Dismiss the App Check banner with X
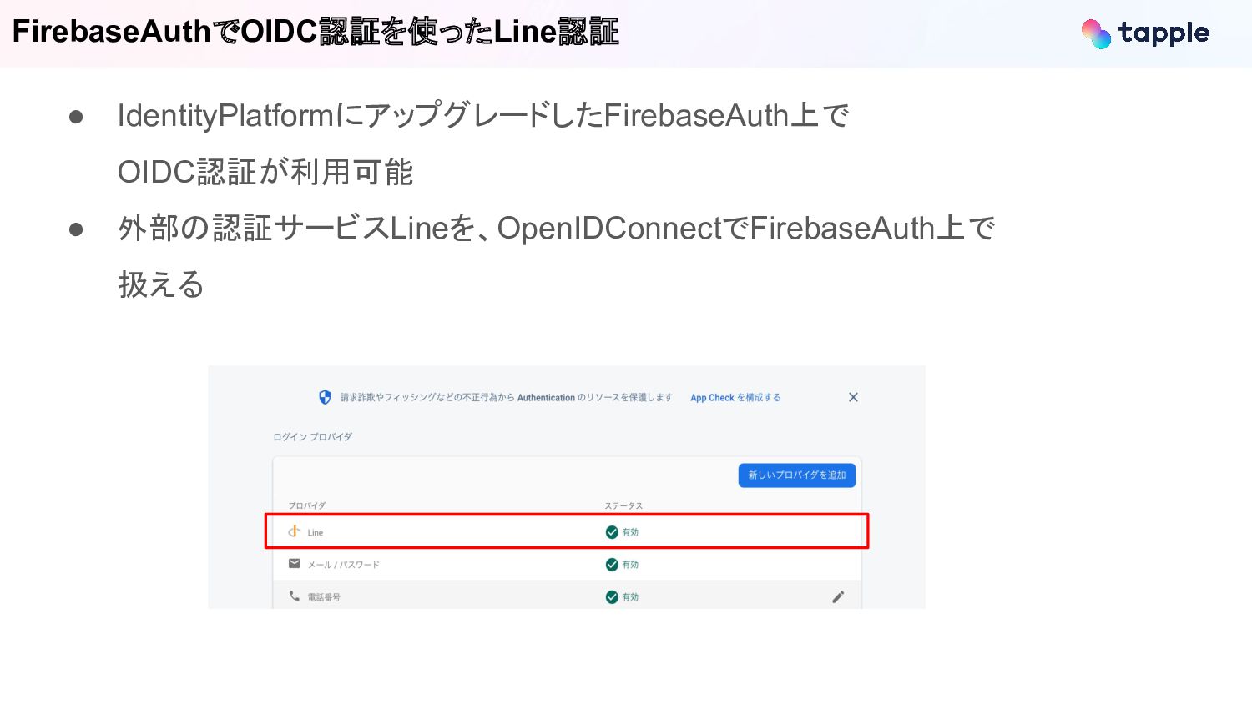The width and height of the screenshot is (1252, 704). pyautogui.click(x=853, y=397)
